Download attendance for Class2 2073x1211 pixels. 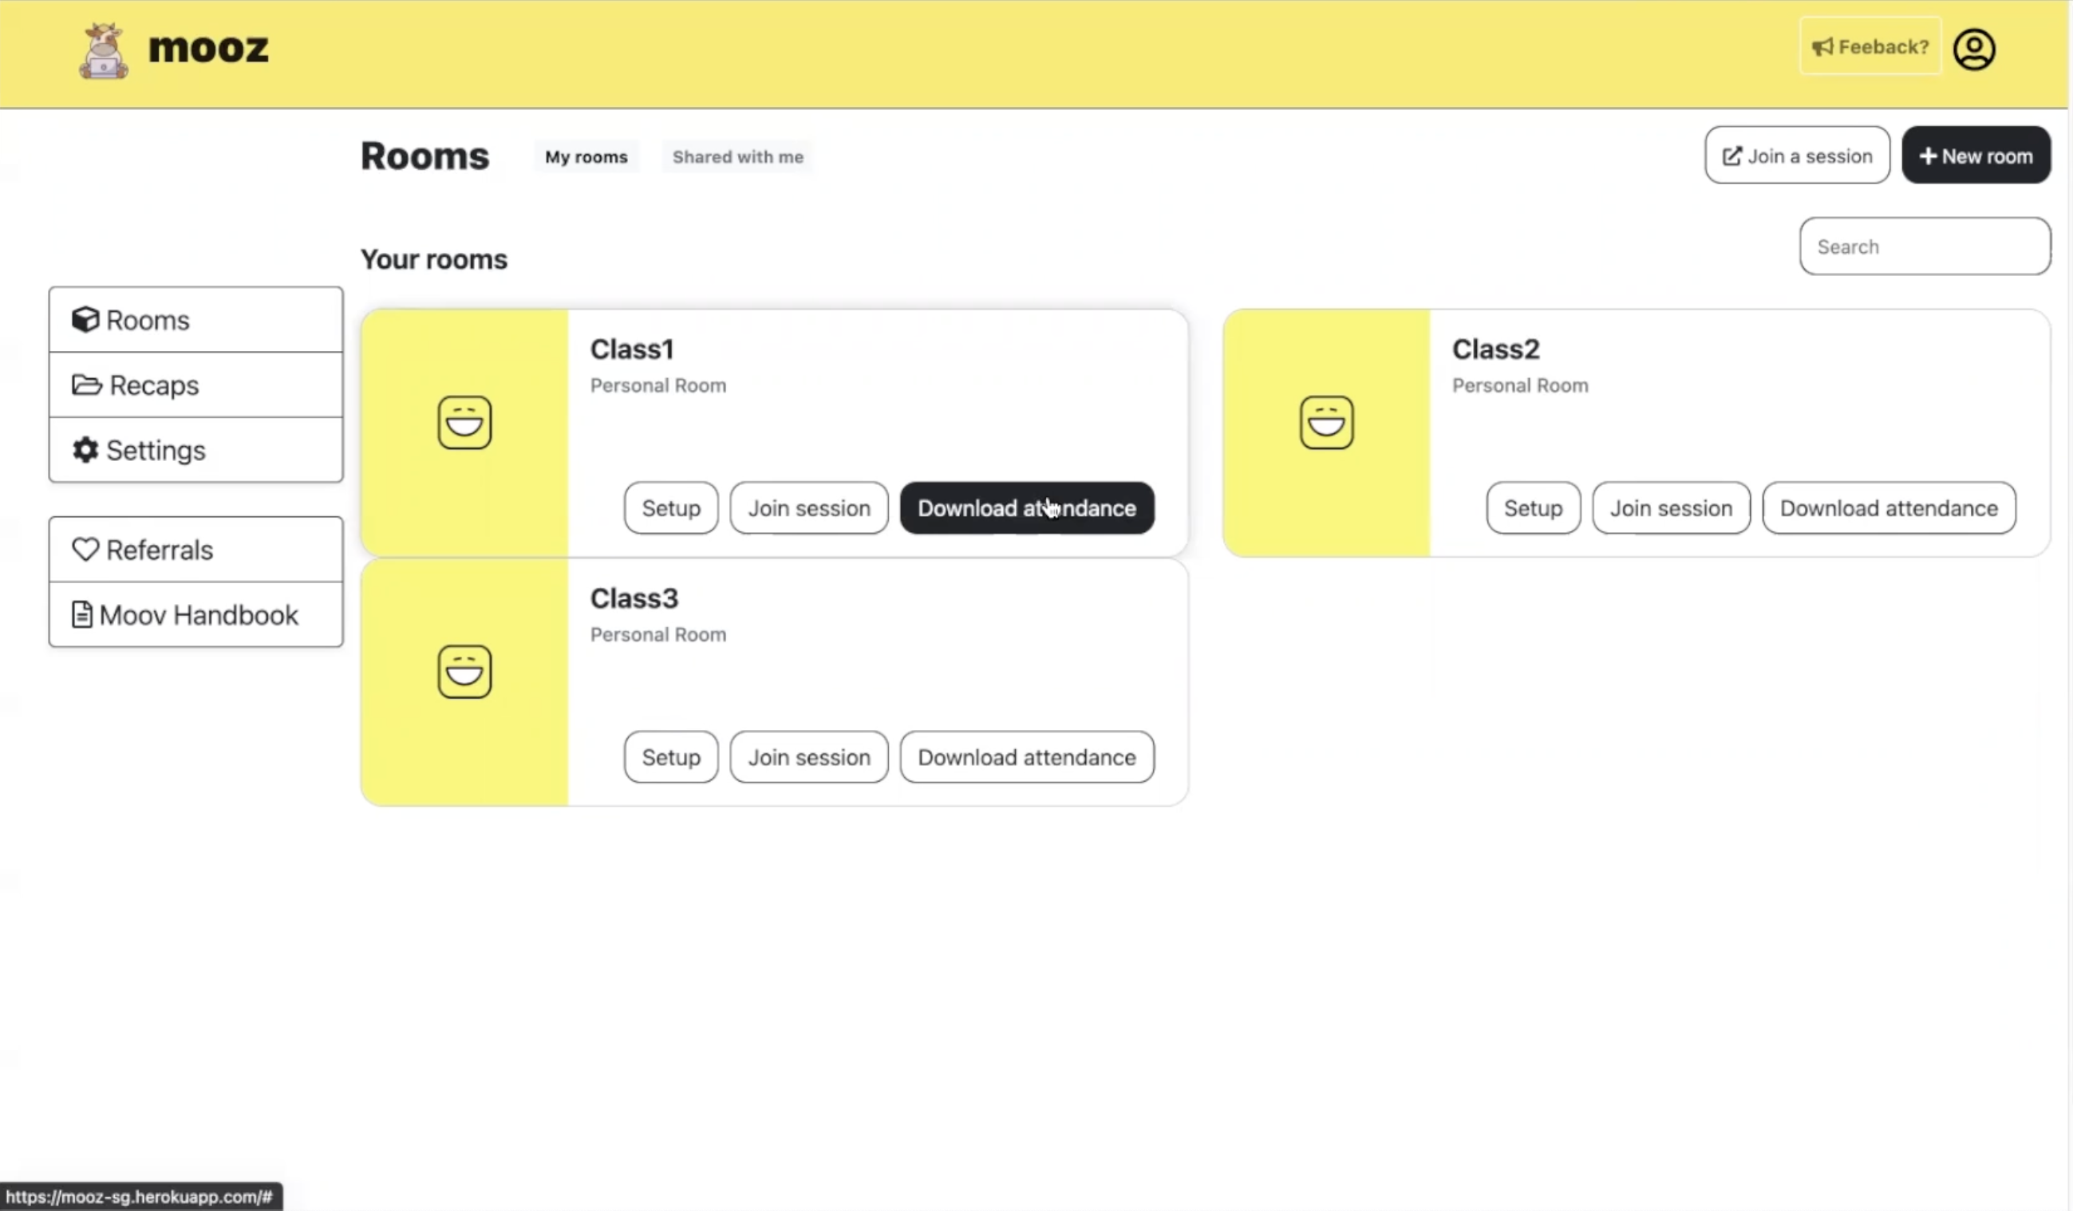coord(1888,508)
